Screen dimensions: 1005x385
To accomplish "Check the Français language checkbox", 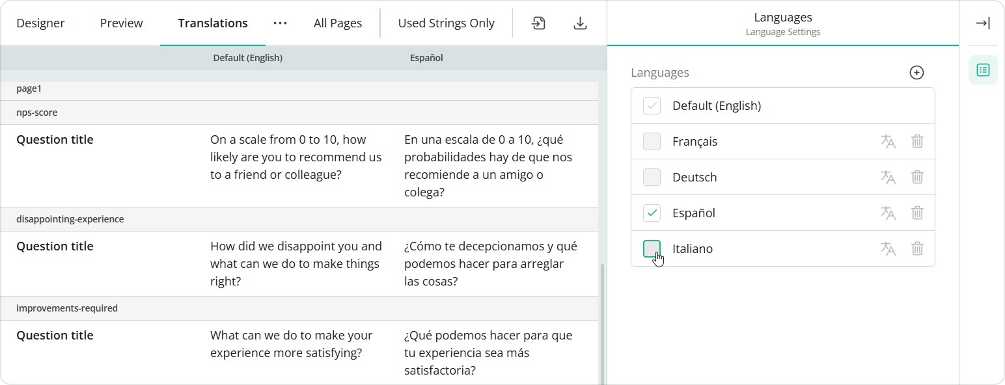I will (652, 141).
